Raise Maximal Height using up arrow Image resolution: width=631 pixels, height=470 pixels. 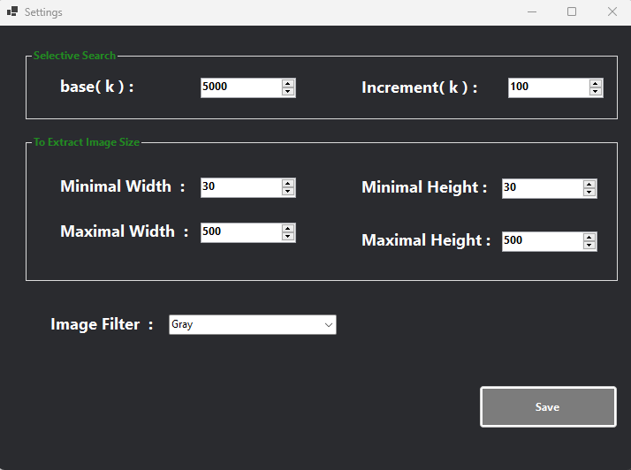[x=589, y=237]
